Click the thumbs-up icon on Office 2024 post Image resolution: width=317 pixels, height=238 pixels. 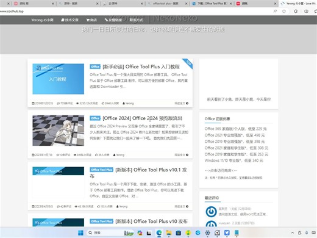point(96,155)
